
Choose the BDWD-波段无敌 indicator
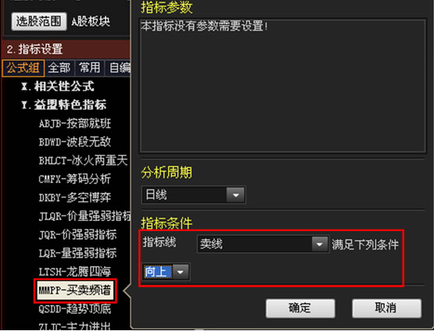pos(75,142)
